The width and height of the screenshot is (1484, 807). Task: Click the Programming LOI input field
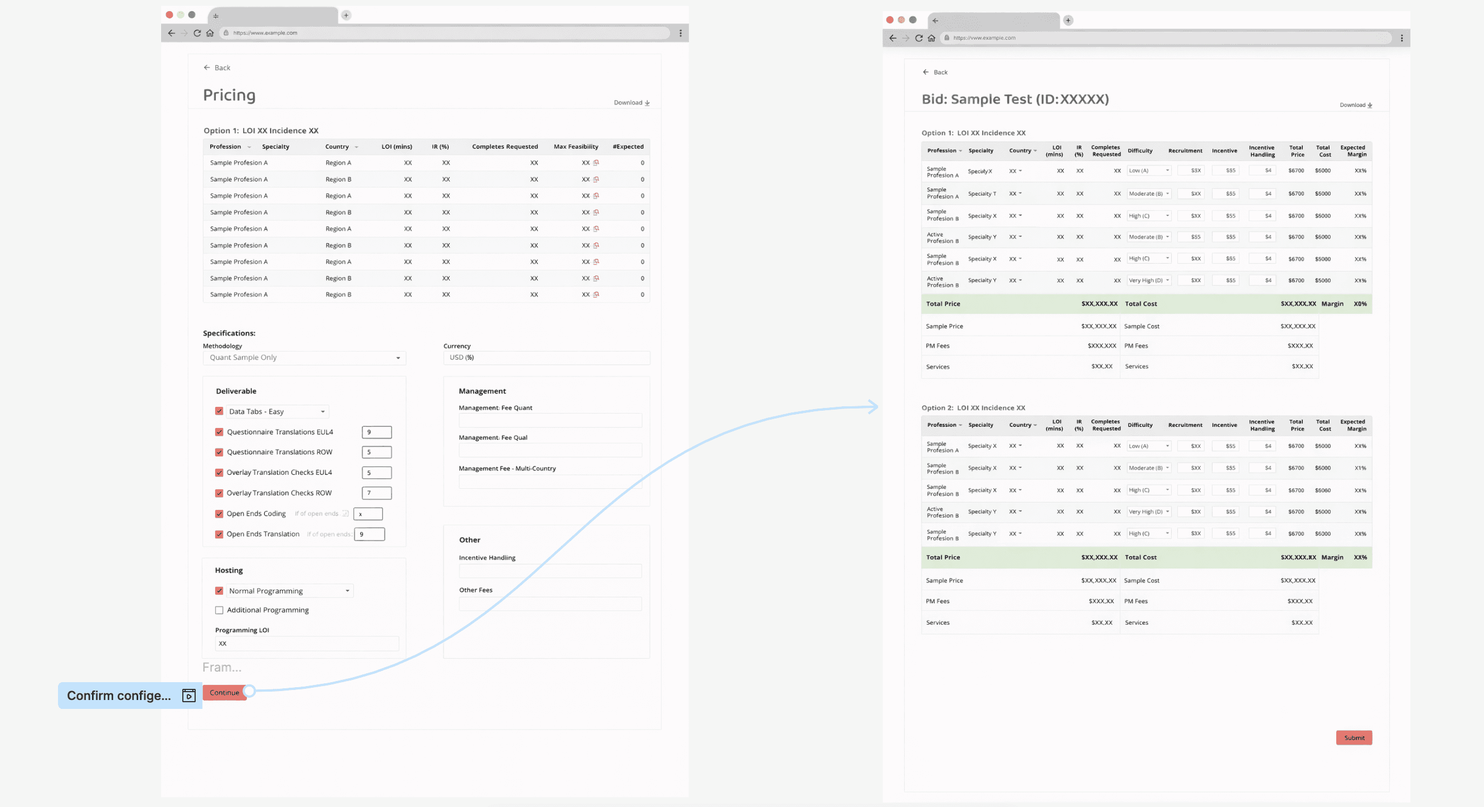pos(307,643)
